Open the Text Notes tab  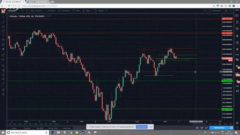(x=27, y=128)
